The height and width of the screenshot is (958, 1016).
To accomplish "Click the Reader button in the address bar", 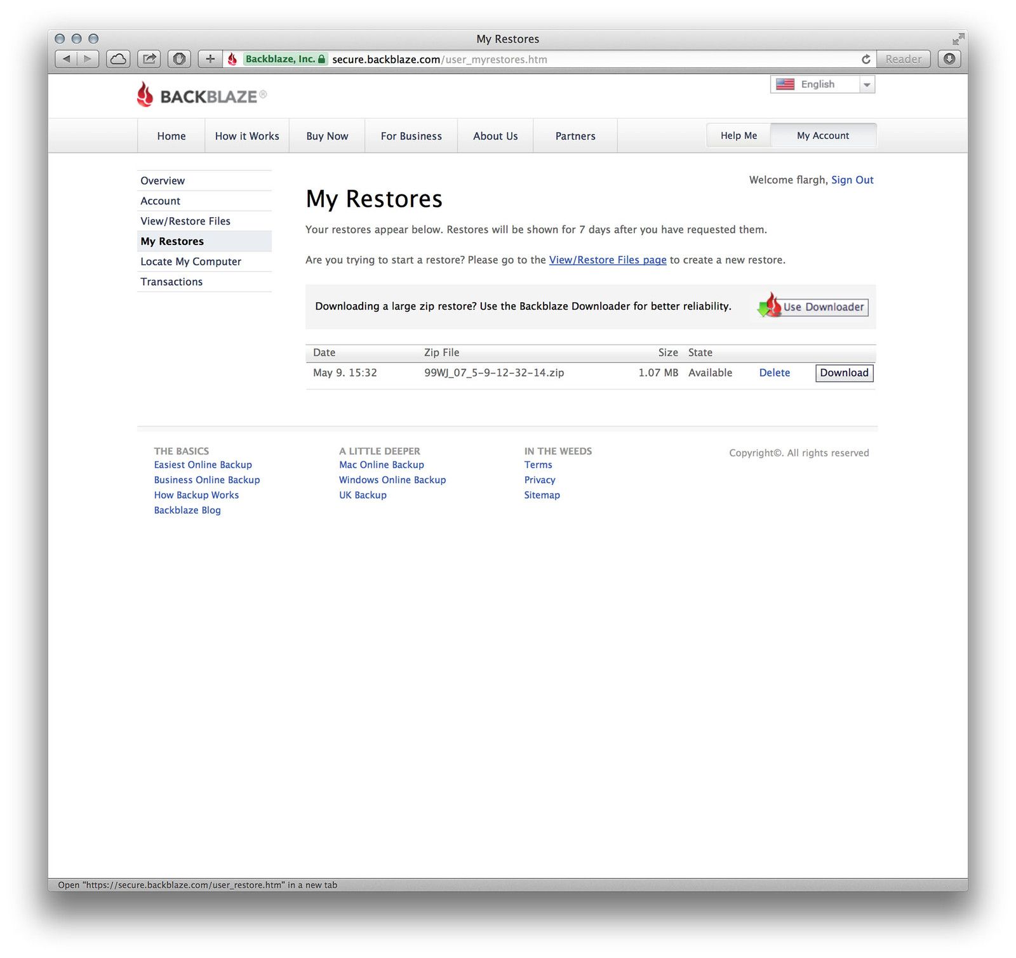I will 903,58.
